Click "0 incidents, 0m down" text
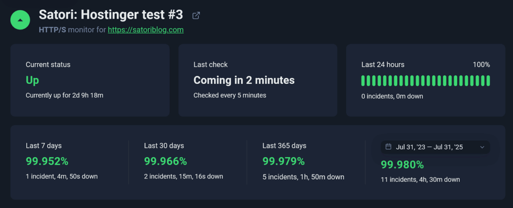Screen dimensions: 513x208 (392, 96)
